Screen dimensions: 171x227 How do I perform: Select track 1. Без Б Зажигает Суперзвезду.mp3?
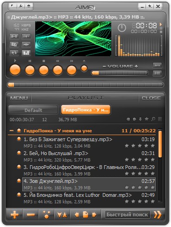click(89, 143)
